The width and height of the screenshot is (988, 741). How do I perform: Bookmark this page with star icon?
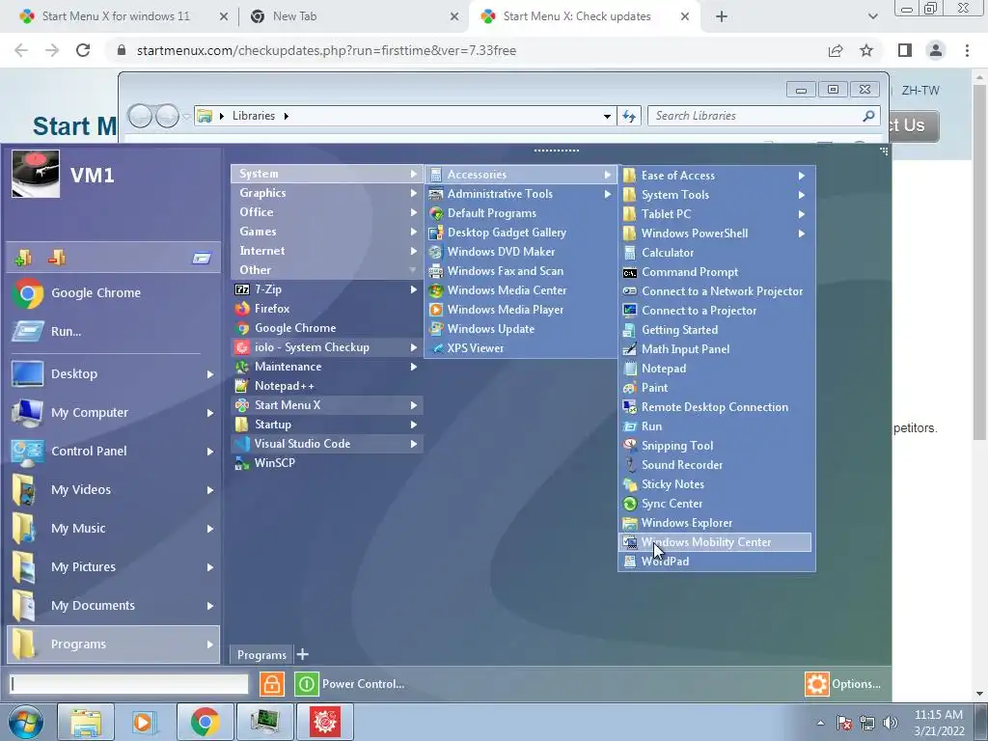867,50
